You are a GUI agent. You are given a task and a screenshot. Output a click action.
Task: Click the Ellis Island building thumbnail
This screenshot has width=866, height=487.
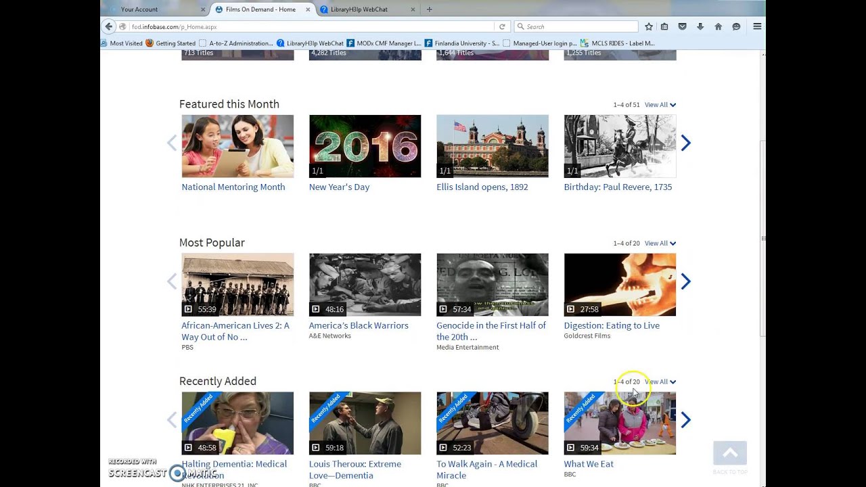[x=493, y=146]
